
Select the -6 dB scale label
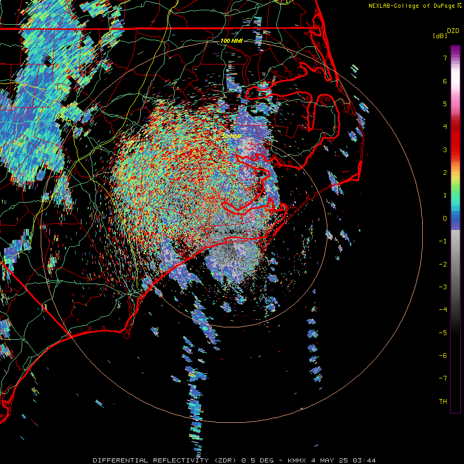(443, 356)
